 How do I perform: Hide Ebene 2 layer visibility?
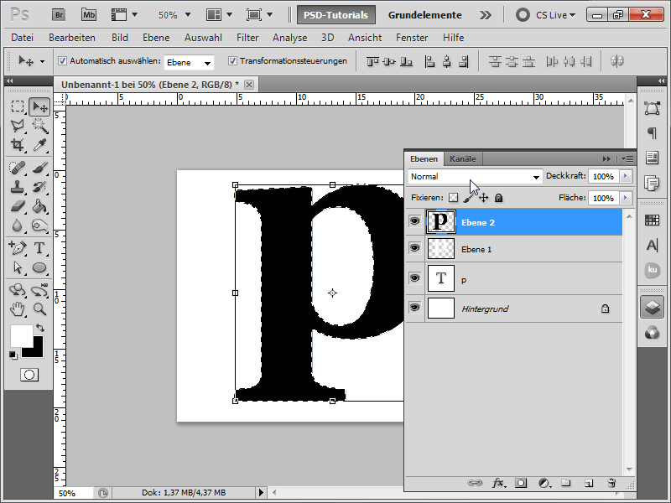(414, 221)
